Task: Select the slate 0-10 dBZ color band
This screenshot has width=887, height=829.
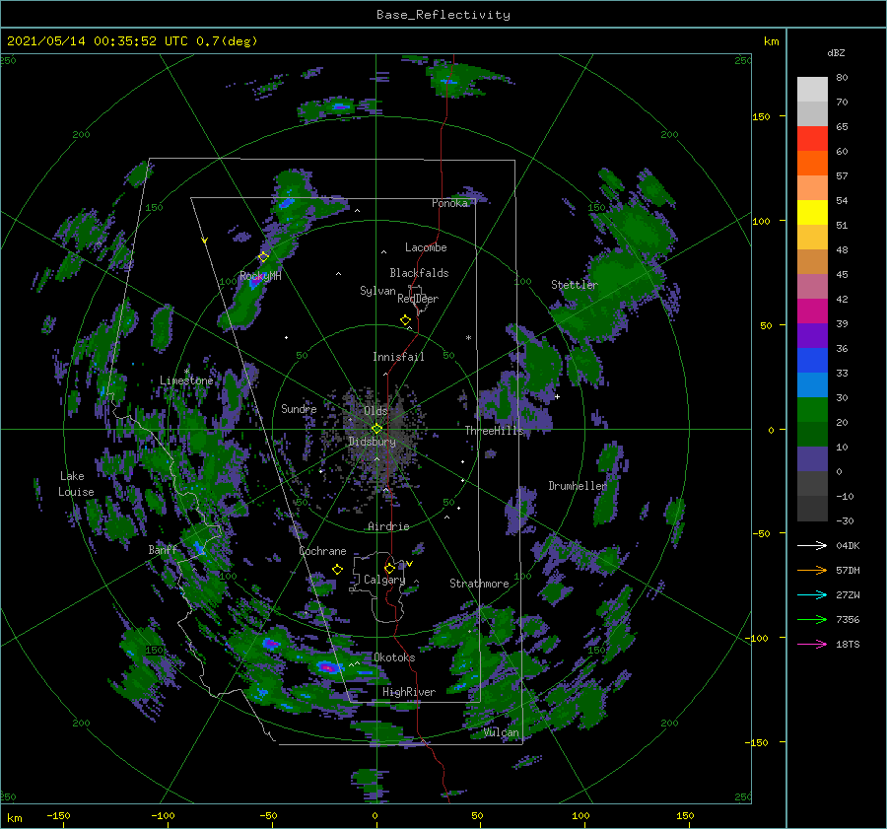Action: (x=812, y=459)
